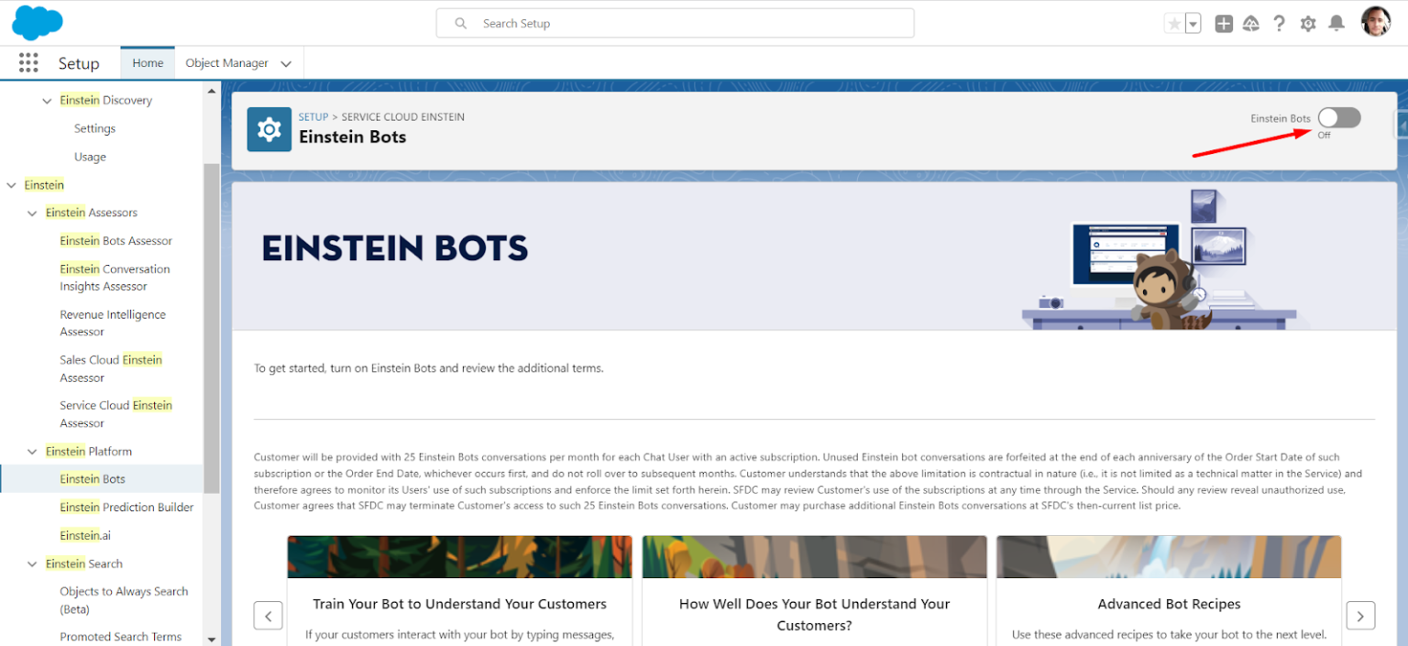The height and width of the screenshot is (646, 1408).
Task: Select Einstein Prediction Builder in sidebar
Action: click(x=126, y=508)
